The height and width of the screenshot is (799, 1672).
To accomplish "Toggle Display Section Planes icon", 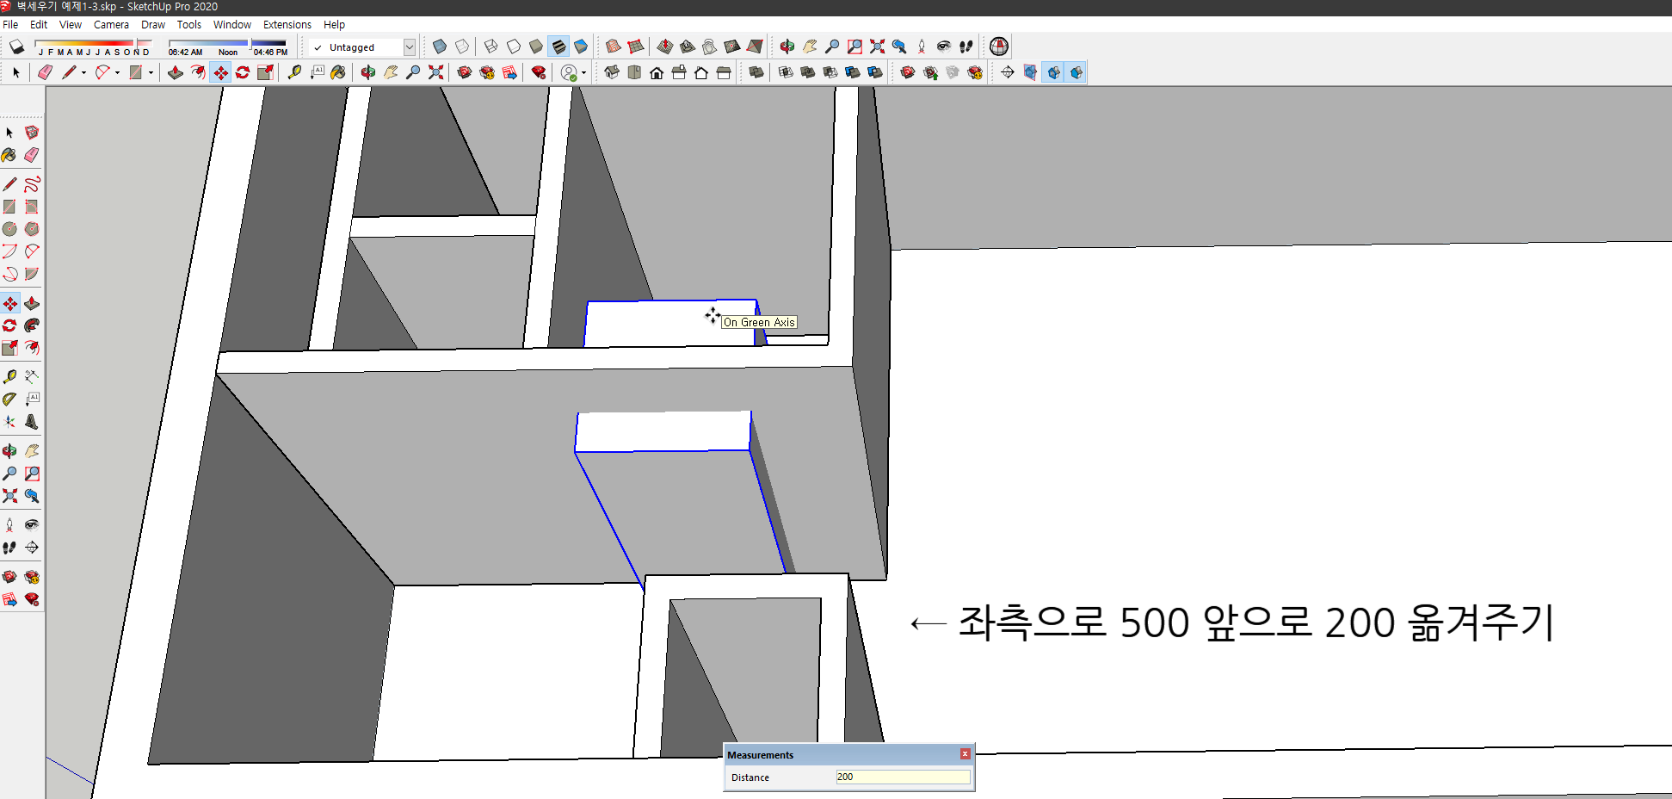I will (1030, 72).
